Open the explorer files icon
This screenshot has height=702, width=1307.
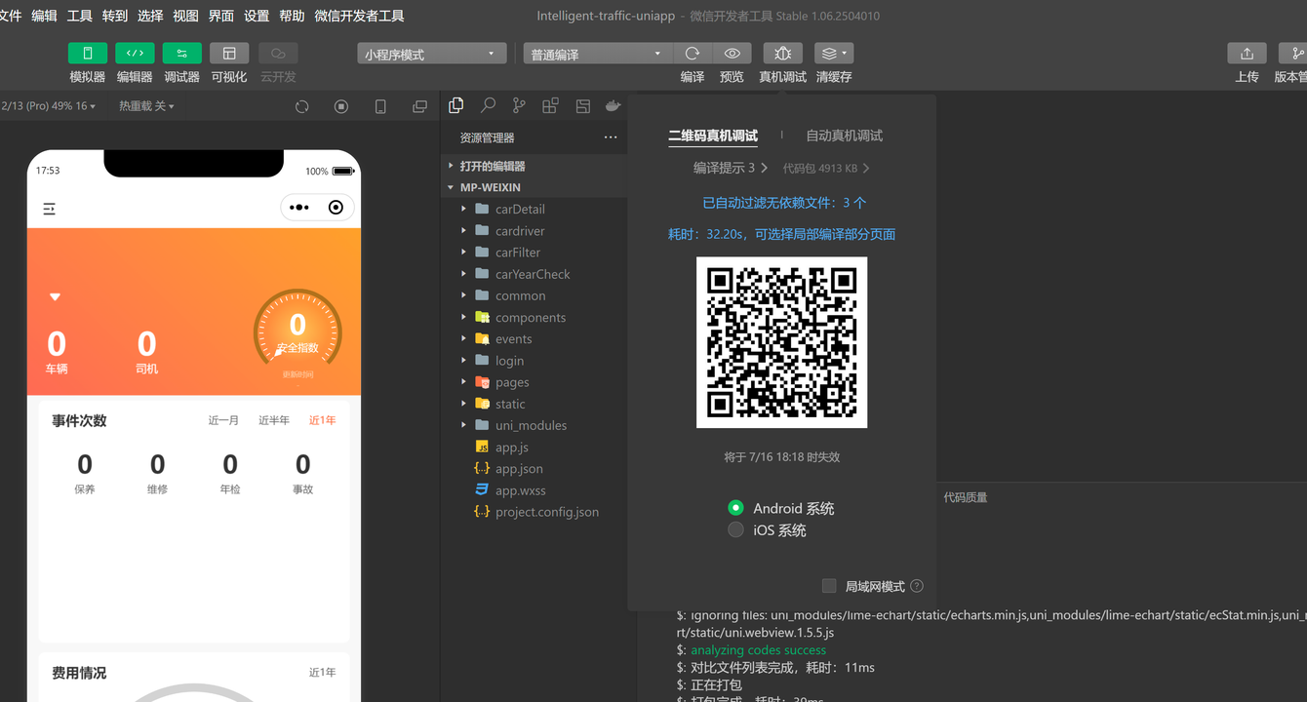tap(455, 105)
